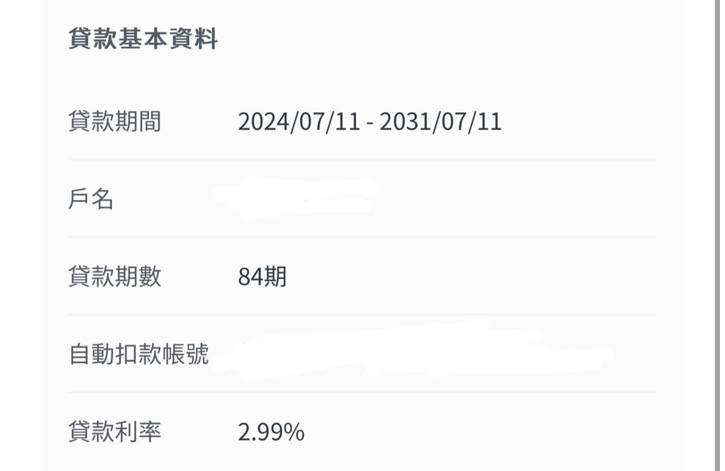Click the loan end date 2031/07/11
This screenshot has height=471, width=725.
[441, 122]
